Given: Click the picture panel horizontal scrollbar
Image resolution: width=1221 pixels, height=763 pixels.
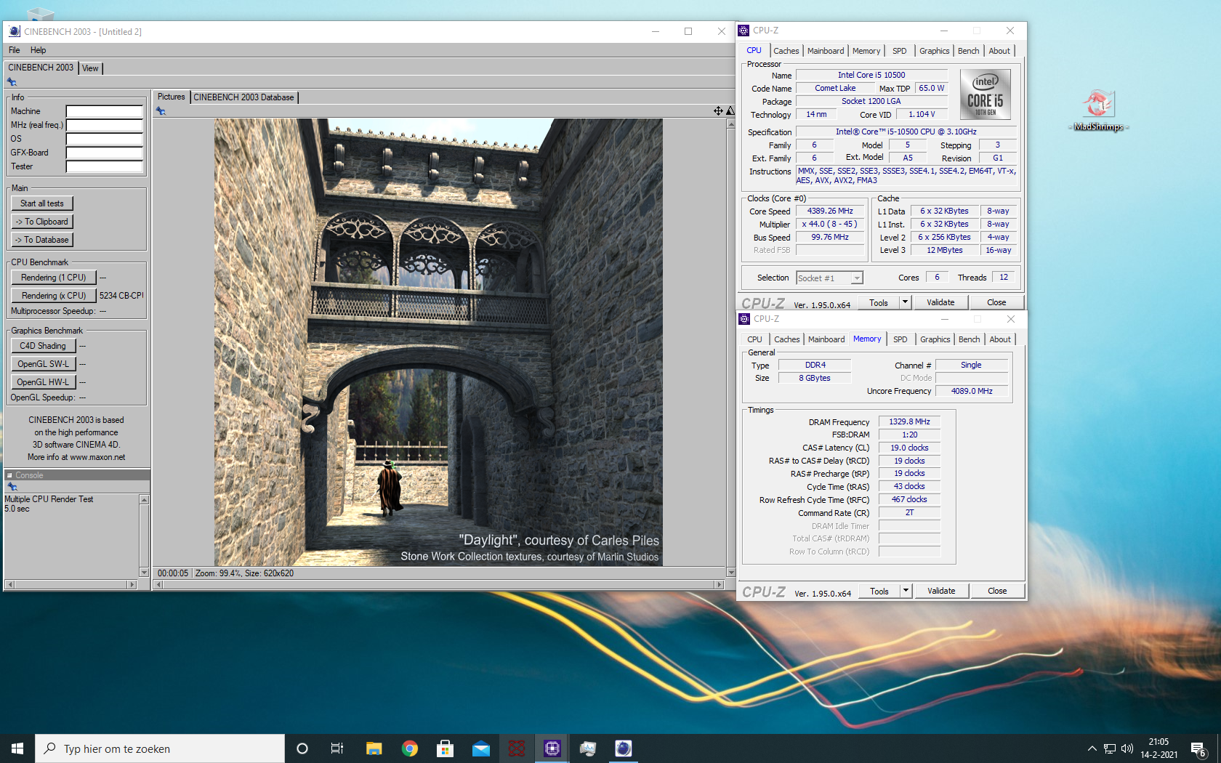Looking at the screenshot, I should click(x=439, y=584).
